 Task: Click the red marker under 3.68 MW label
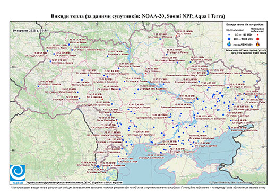[x=102, y=99]
